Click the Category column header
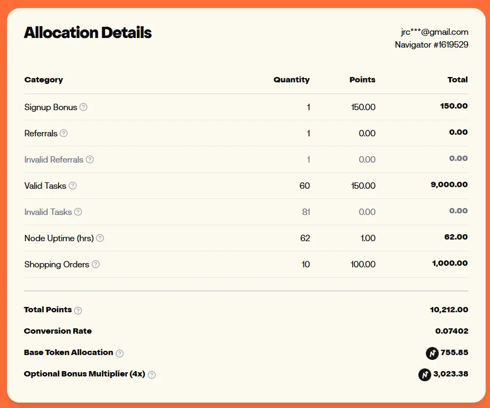Screen dimensions: 490x408 [x=44, y=80]
